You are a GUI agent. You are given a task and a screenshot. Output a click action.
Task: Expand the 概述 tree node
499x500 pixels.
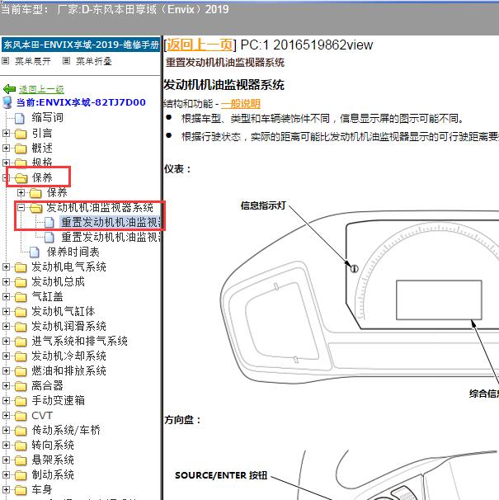click(x=6, y=148)
